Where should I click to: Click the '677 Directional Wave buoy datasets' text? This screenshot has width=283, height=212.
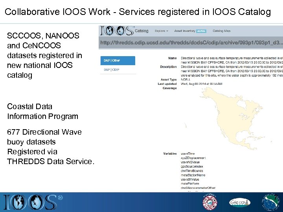[44, 137]
